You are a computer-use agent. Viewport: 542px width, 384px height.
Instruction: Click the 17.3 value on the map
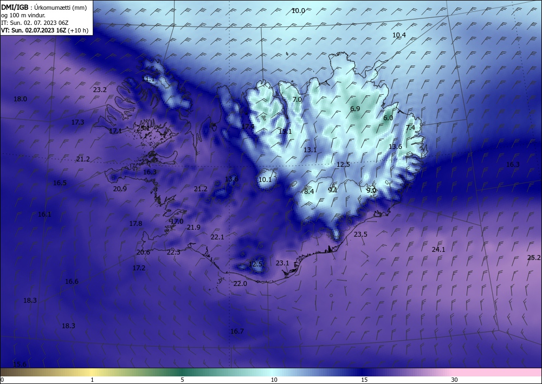click(78, 122)
